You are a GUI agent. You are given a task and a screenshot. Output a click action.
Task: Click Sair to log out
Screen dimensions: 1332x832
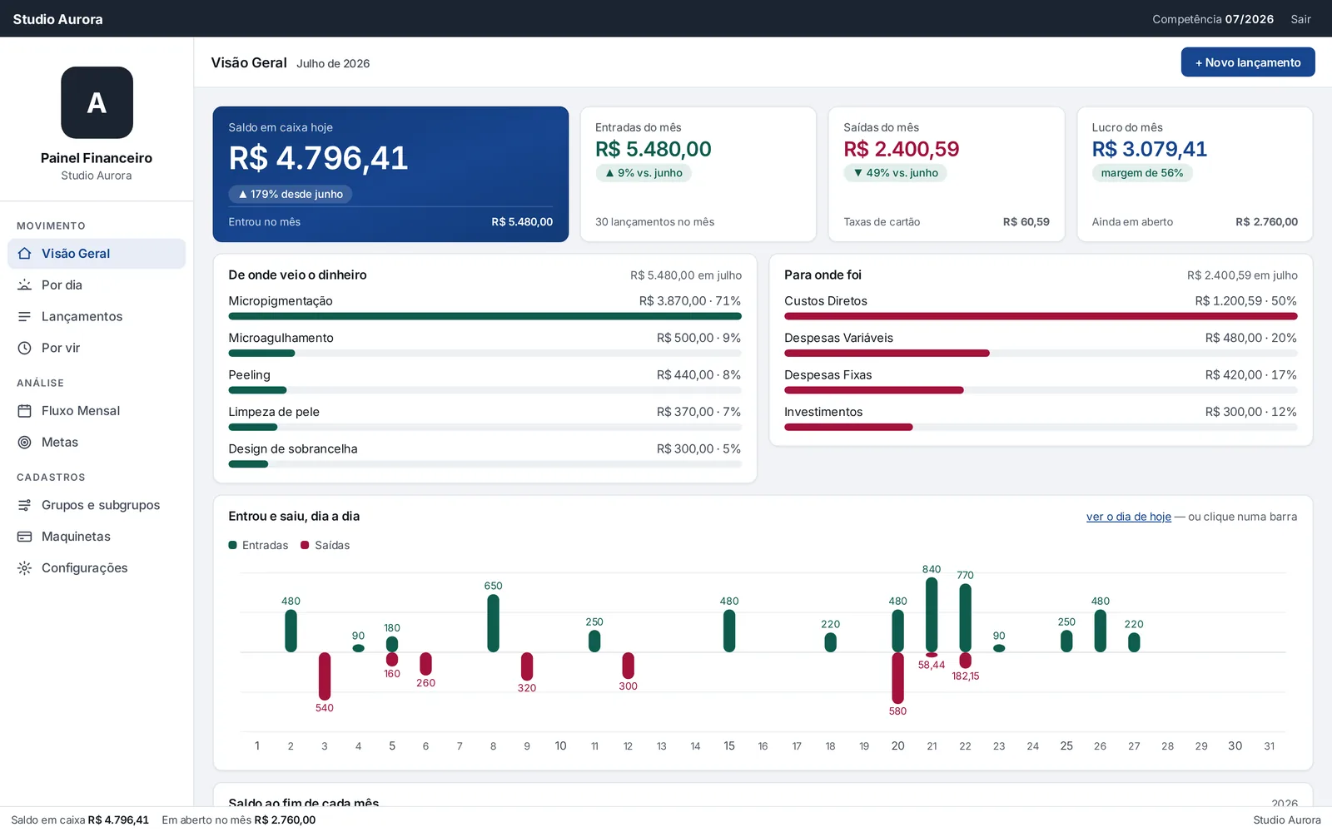coord(1300,19)
